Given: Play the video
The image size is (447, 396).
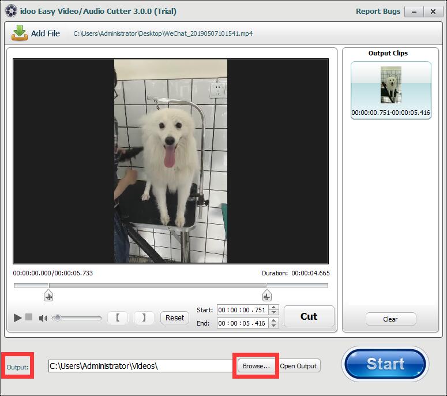Looking at the screenshot, I should coord(18,317).
